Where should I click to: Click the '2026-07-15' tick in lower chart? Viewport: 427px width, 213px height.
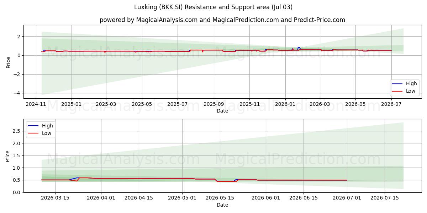(385, 198)
